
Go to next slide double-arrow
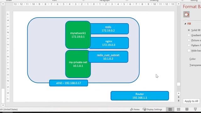[179, 101]
